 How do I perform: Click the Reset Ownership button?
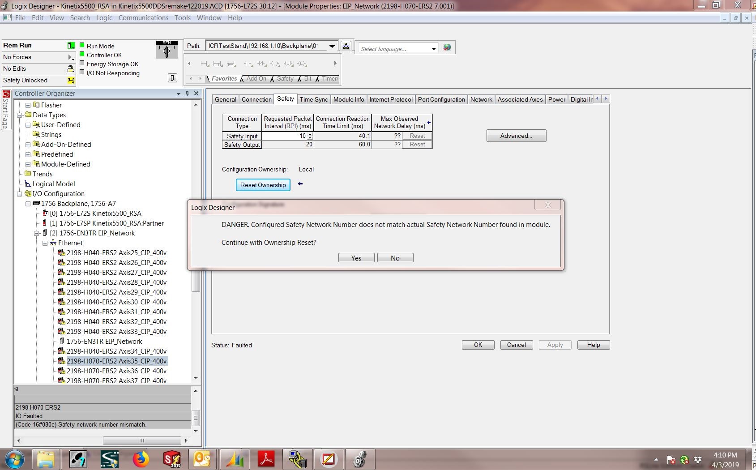tap(263, 185)
